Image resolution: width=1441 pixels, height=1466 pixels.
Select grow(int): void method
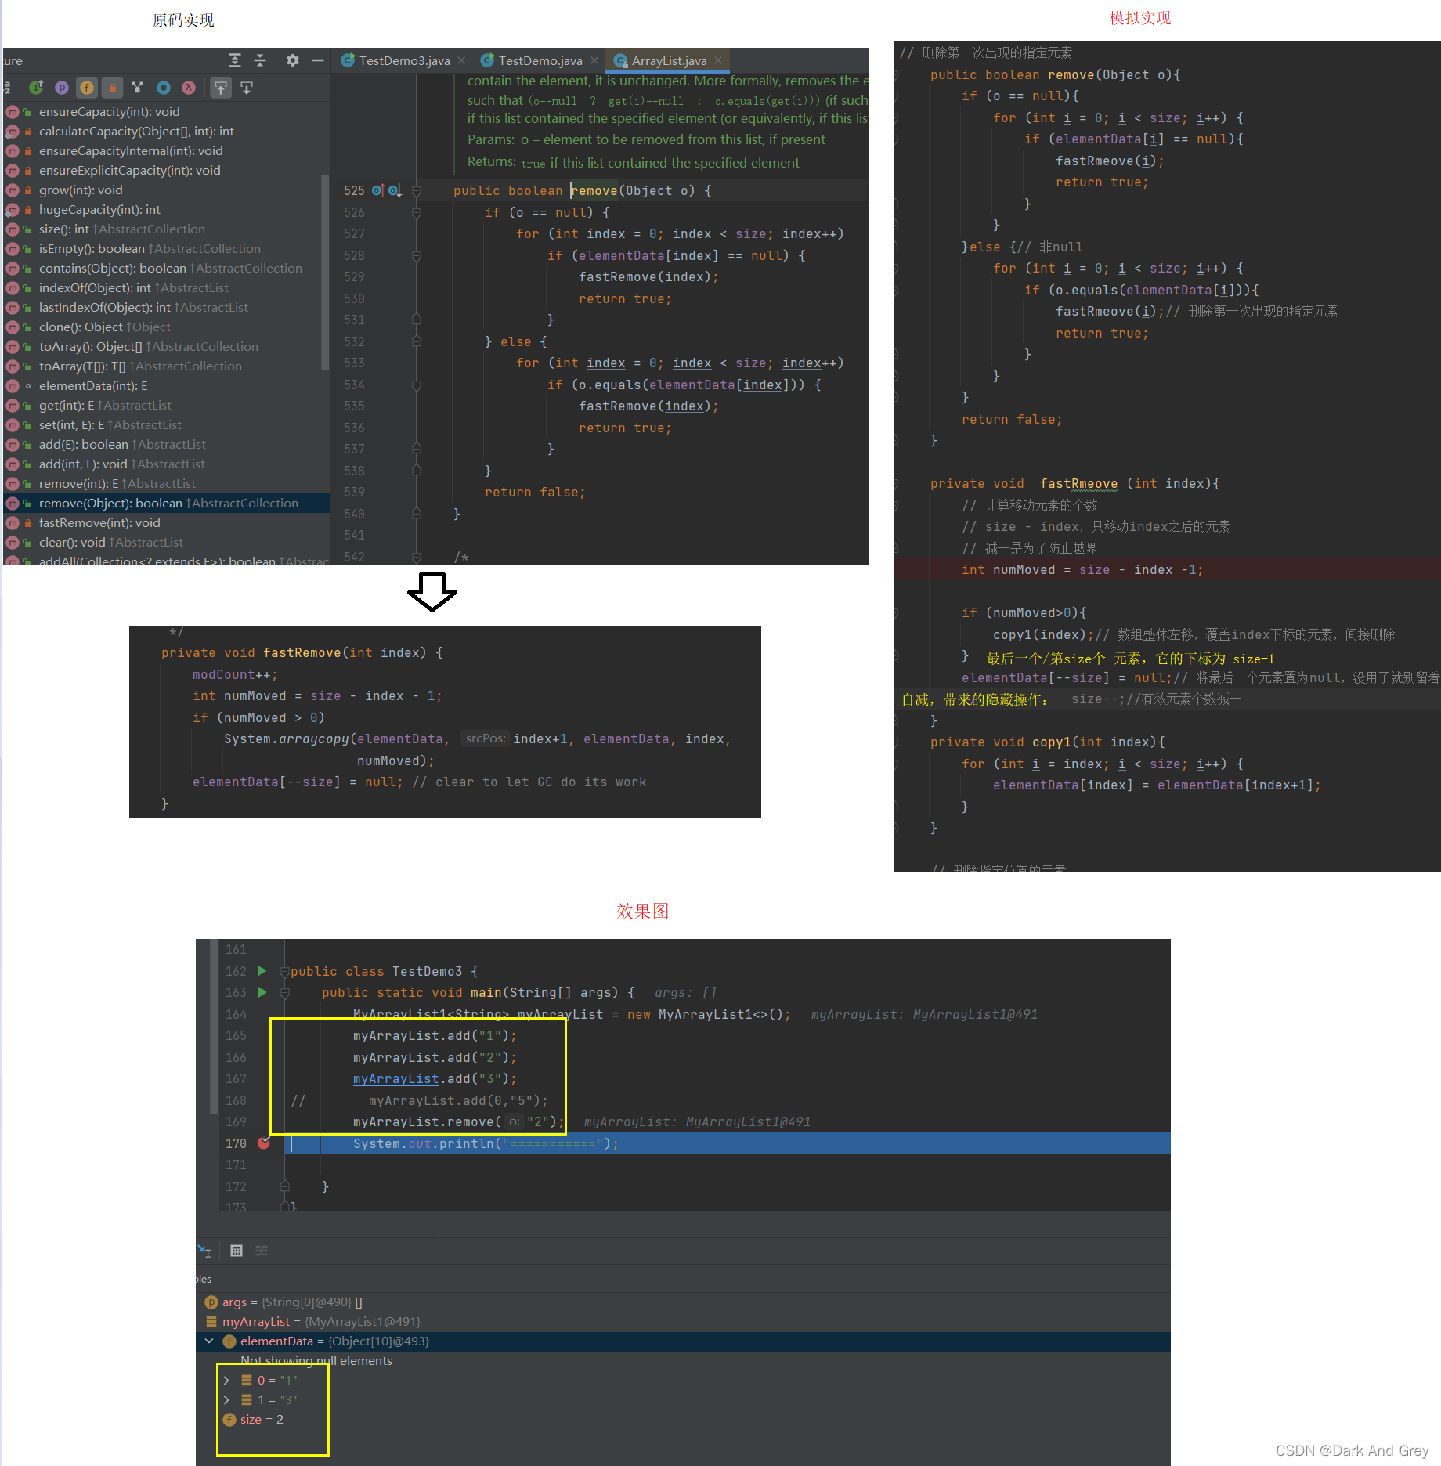[81, 190]
